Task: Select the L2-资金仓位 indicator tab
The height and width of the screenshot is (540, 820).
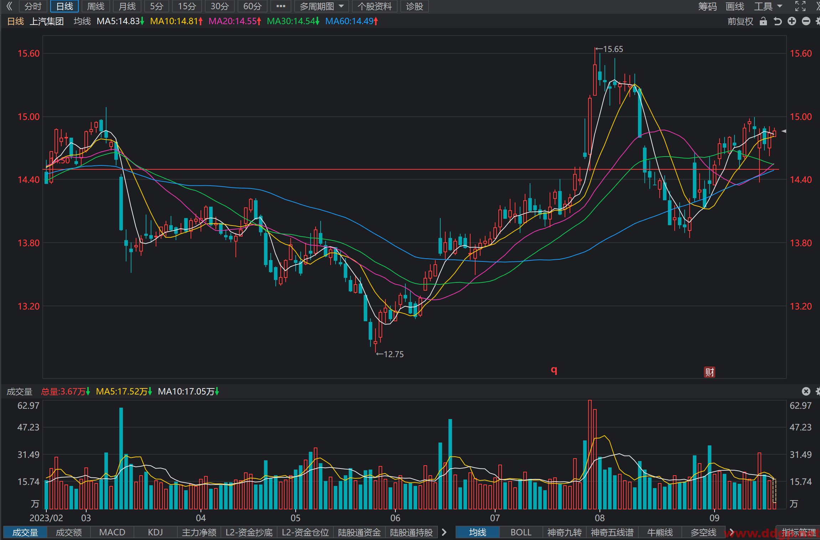Action: click(305, 533)
